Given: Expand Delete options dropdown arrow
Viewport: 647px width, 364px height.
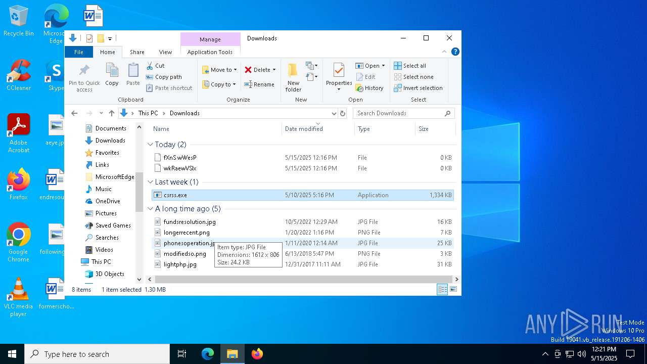Looking at the screenshot, I should point(274,70).
